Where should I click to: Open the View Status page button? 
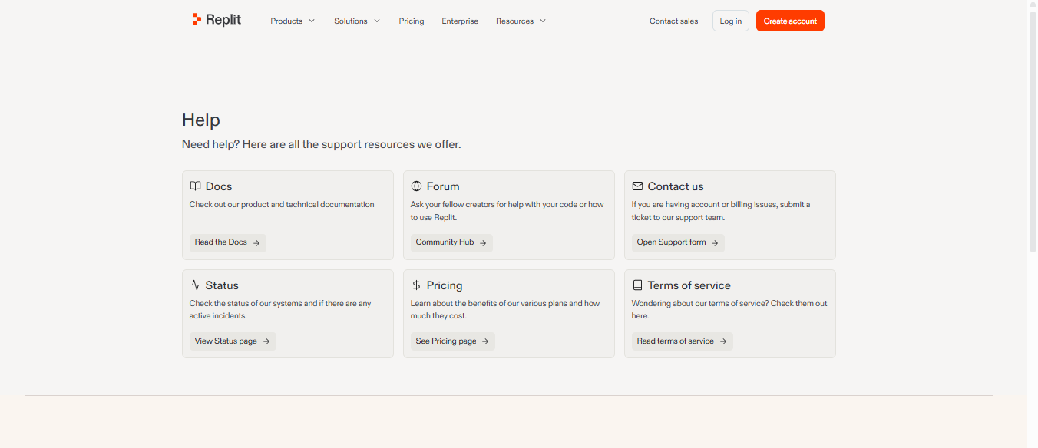[x=233, y=341]
